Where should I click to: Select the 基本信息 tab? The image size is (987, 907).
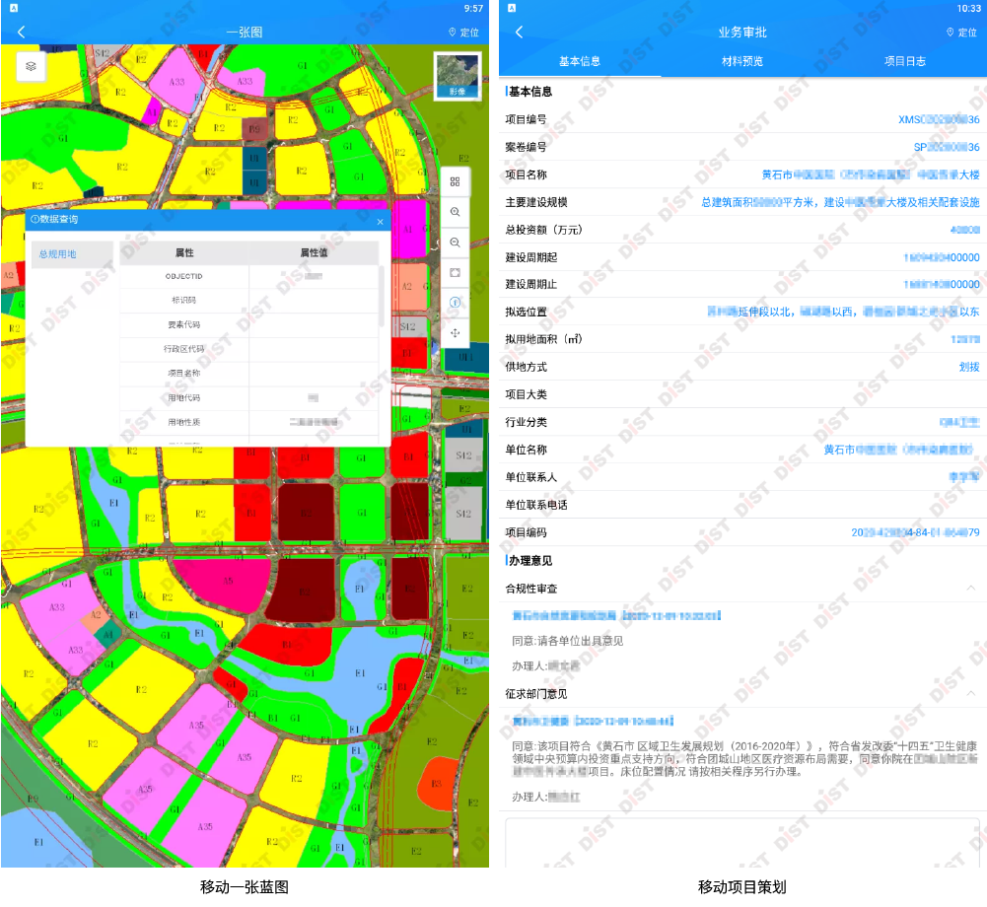point(579,61)
